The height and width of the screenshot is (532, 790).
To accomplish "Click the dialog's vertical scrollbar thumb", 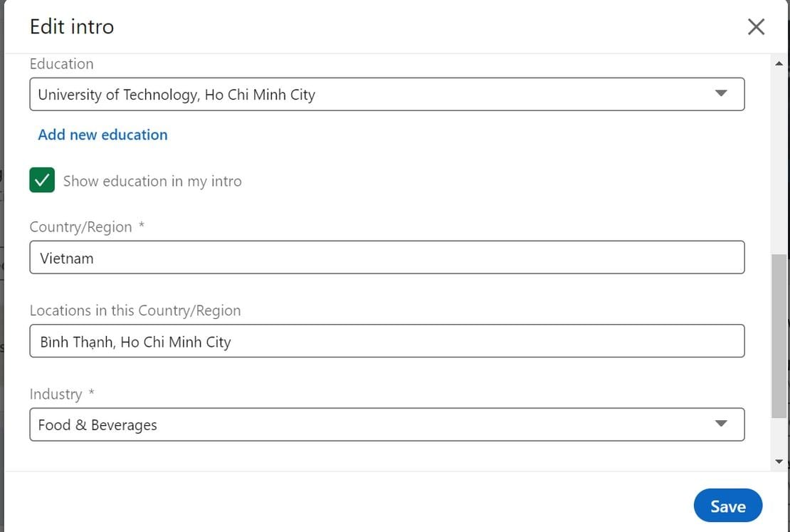I will pos(779,336).
